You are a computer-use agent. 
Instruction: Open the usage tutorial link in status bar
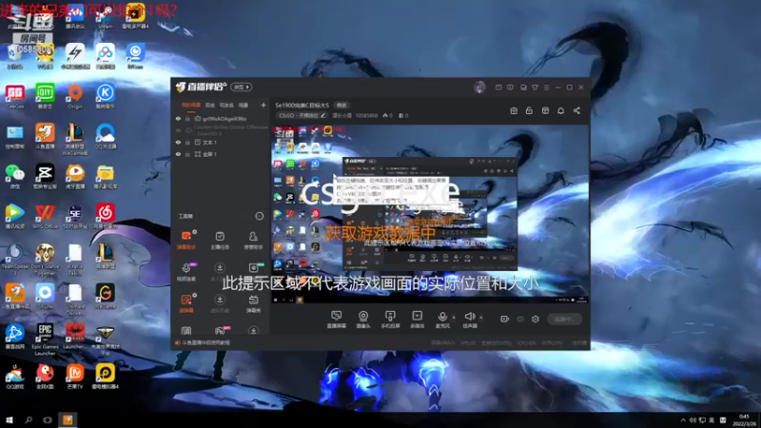(x=205, y=342)
